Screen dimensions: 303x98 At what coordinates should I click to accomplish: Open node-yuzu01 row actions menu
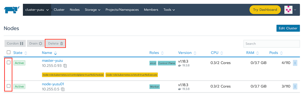pos(295,86)
